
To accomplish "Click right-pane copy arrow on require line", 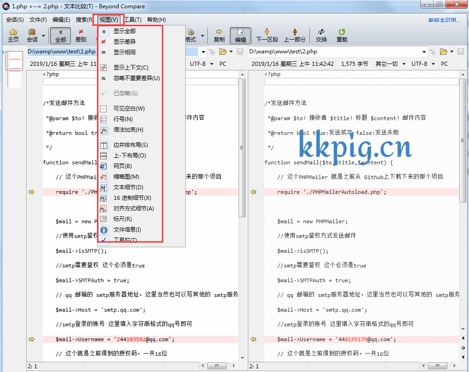I will tap(253, 192).
